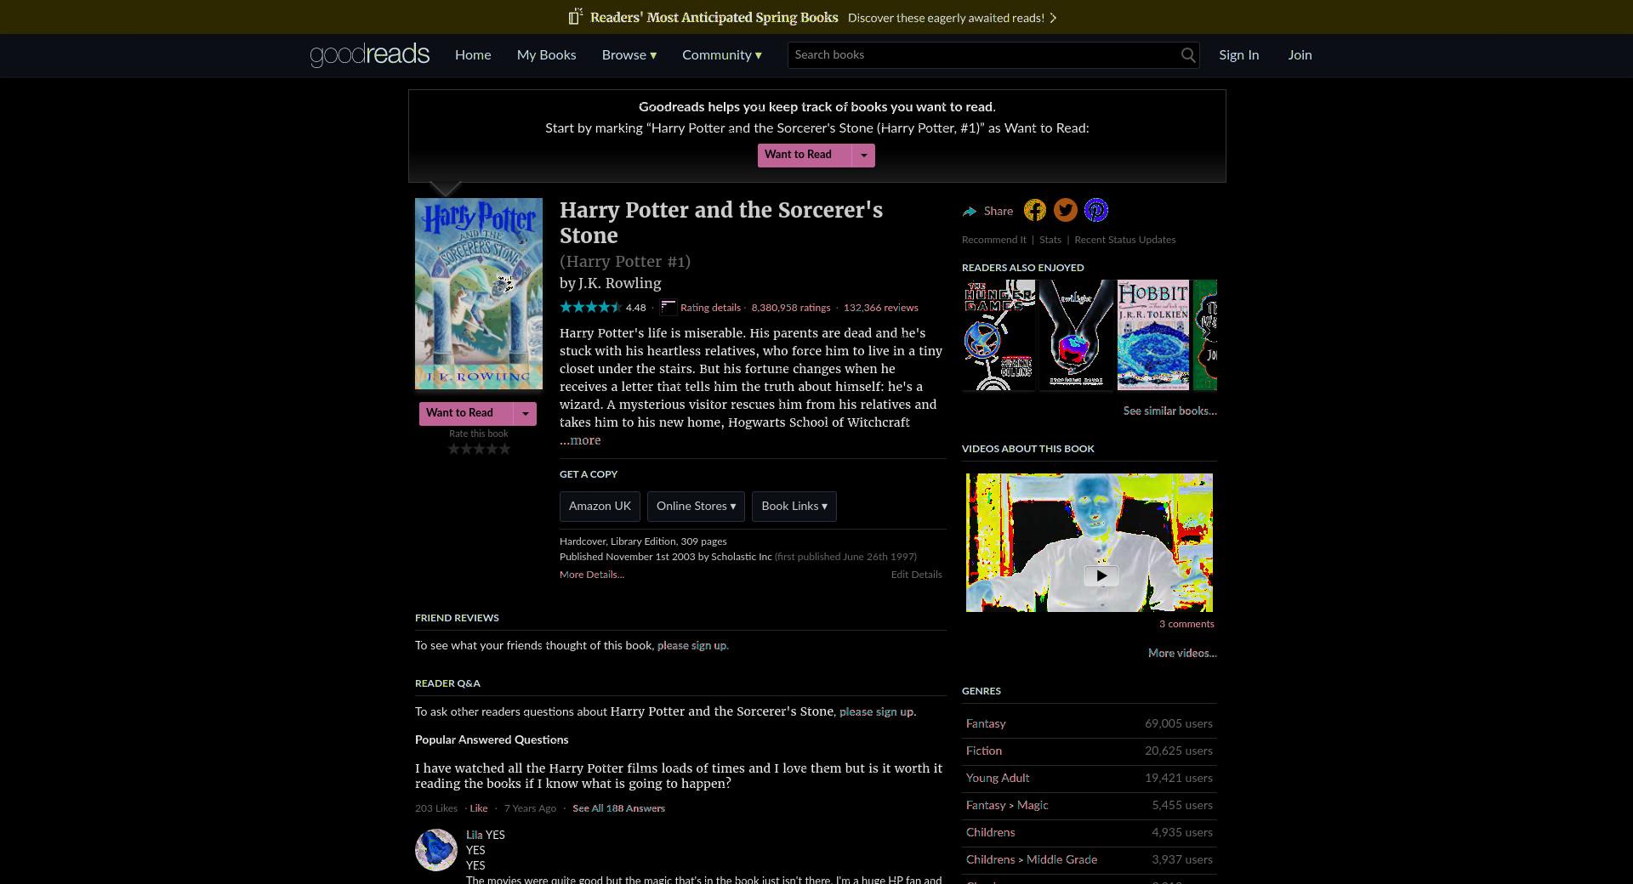This screenshot has width=1633, height=884.
Task: Click See similar books link
Action: (x=1169, y=411)
